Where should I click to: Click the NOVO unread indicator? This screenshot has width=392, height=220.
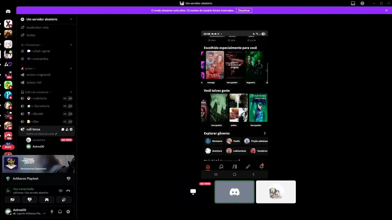8,147
